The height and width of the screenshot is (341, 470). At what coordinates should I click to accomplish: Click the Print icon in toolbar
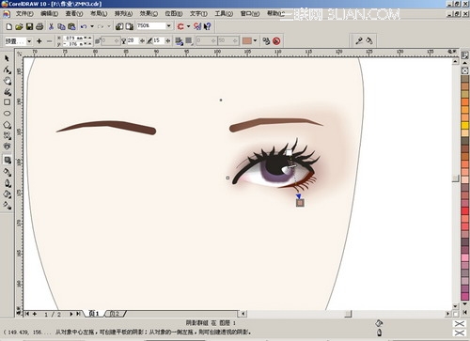pyautogui.click(x=39, y=26)
